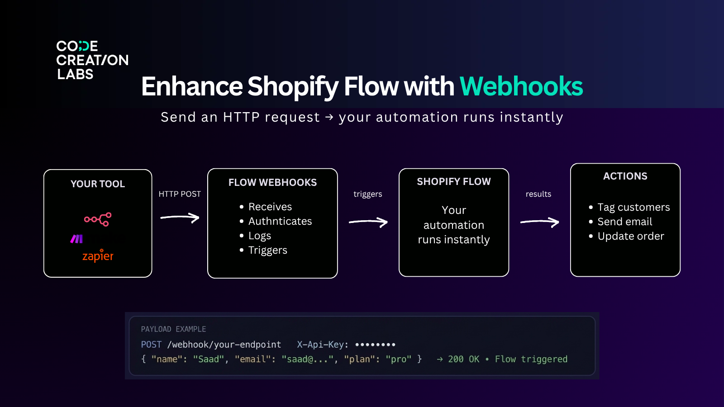Click the /webhook/your-endpoint link

click(224, 344)
